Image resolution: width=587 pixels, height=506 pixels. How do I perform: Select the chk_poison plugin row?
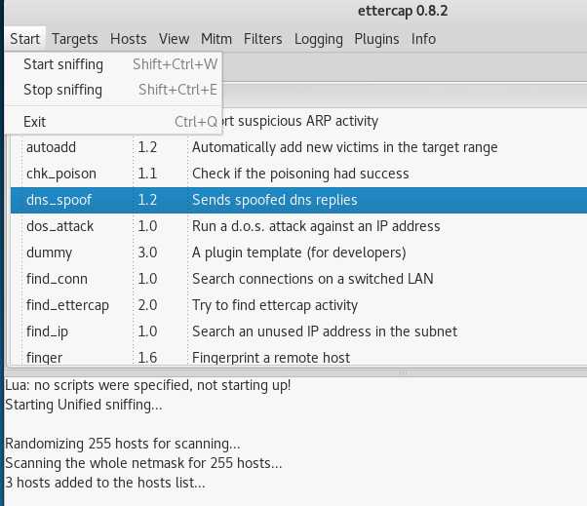coord(298,174)
